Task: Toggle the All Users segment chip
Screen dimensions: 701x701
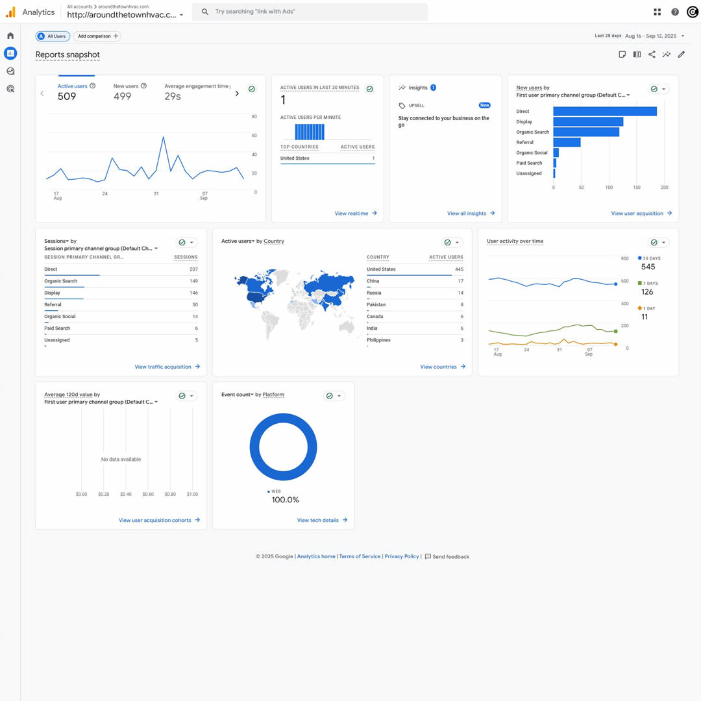Action: pos(53,36)
